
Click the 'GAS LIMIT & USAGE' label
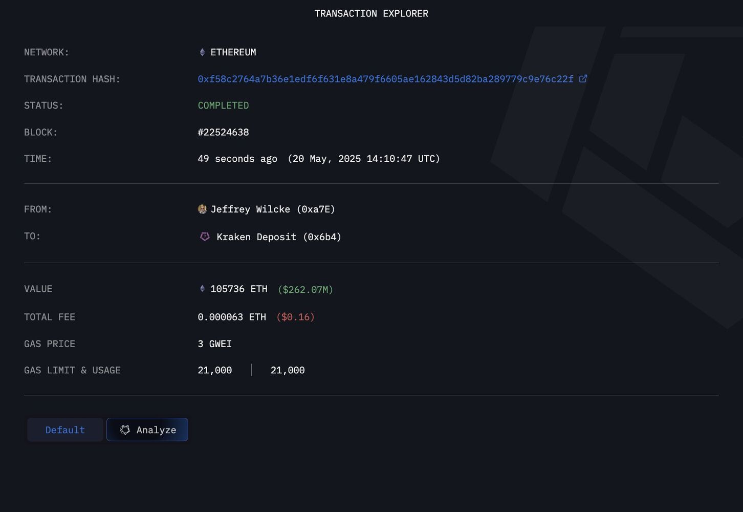tap(72, 370)
